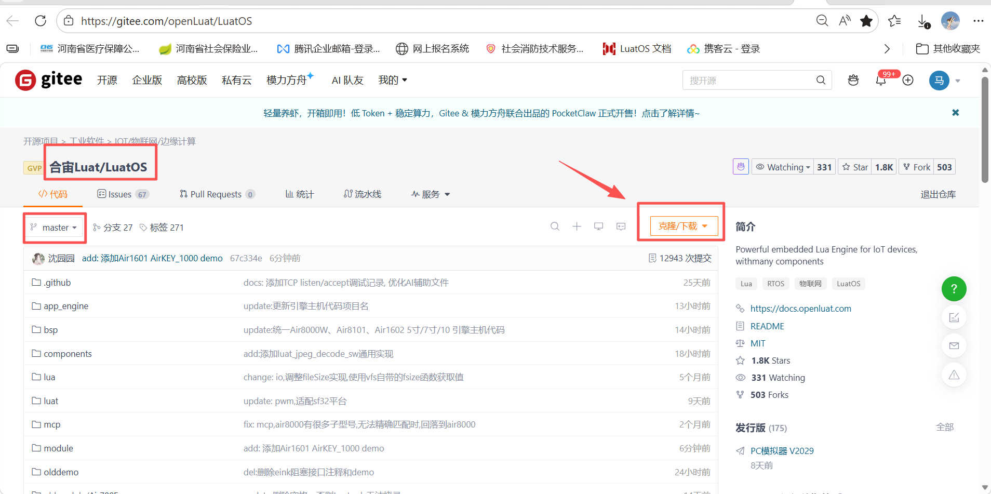Switch to the Pull Requests tab
Viewport: 991px width, 494px height.
point(217,194)
